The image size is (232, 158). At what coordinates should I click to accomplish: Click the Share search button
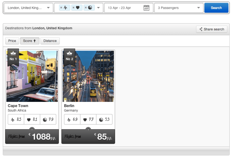(x=211, y=29)
